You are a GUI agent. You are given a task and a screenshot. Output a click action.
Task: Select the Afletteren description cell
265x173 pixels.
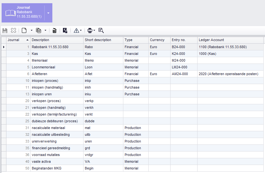pos(57,74)
